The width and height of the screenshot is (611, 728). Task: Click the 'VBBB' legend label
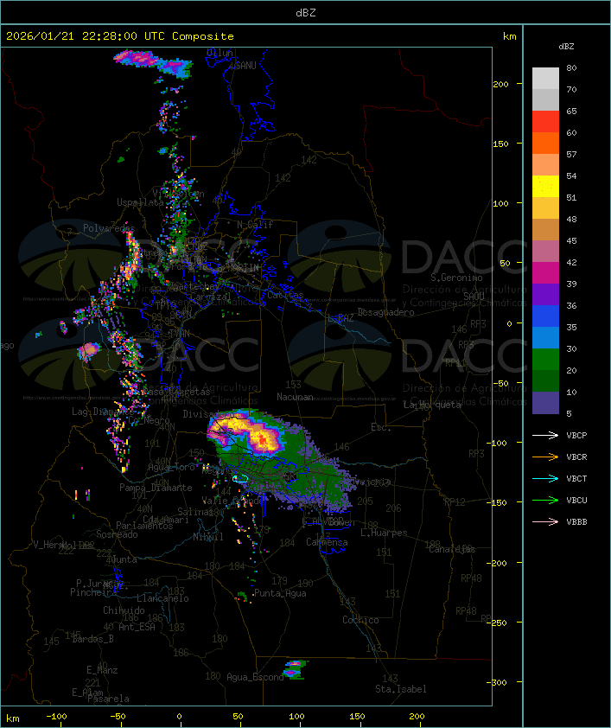(576, 522)
